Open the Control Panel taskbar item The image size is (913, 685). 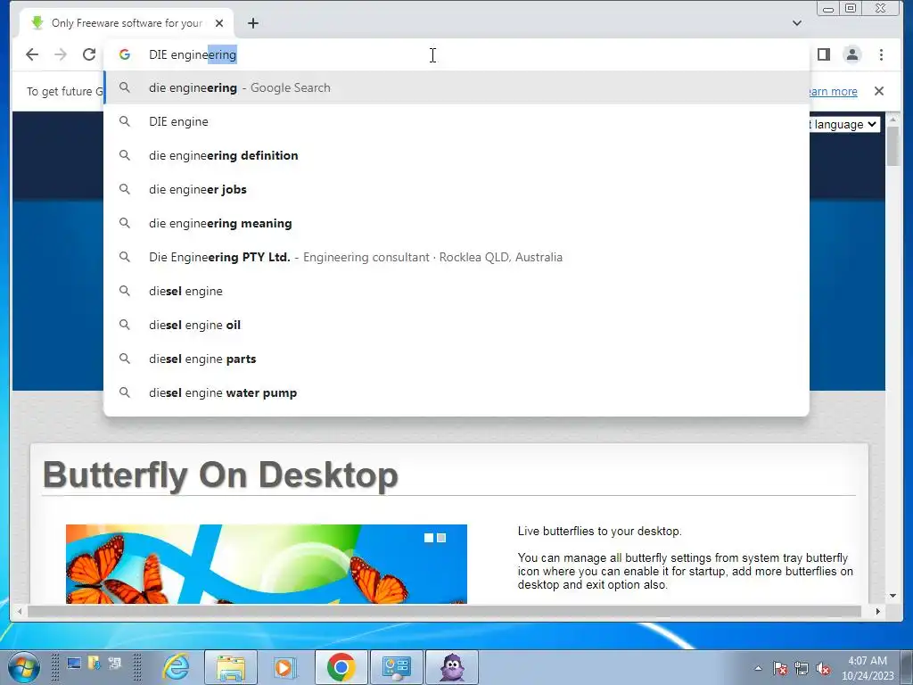[x=396, y=667]
